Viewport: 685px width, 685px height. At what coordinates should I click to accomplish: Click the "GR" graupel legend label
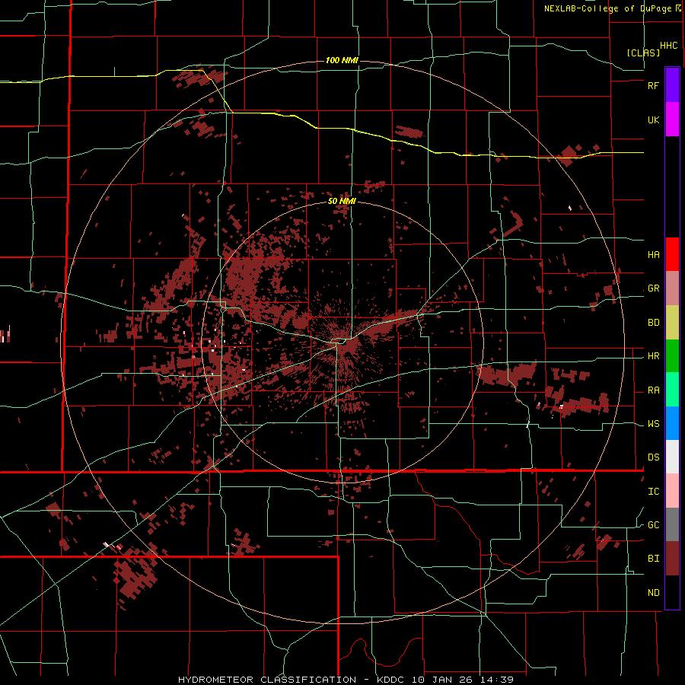(653, 288)
